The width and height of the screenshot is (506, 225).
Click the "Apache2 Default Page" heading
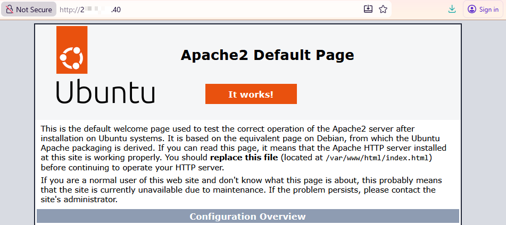(267, 55)
